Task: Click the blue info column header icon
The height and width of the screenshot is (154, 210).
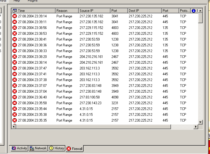Action: 194,11
